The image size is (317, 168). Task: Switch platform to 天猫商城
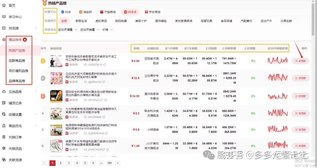tap(108, 12)
